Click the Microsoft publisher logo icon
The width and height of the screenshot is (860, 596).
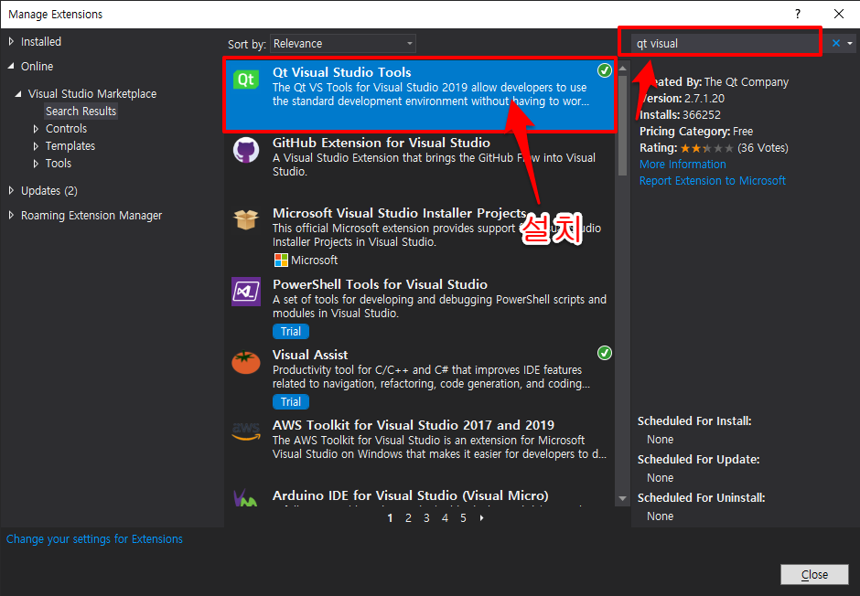coord(281,261)
